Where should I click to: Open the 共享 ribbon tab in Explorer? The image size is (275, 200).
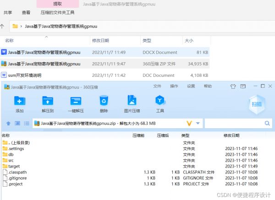click(8, 12)
